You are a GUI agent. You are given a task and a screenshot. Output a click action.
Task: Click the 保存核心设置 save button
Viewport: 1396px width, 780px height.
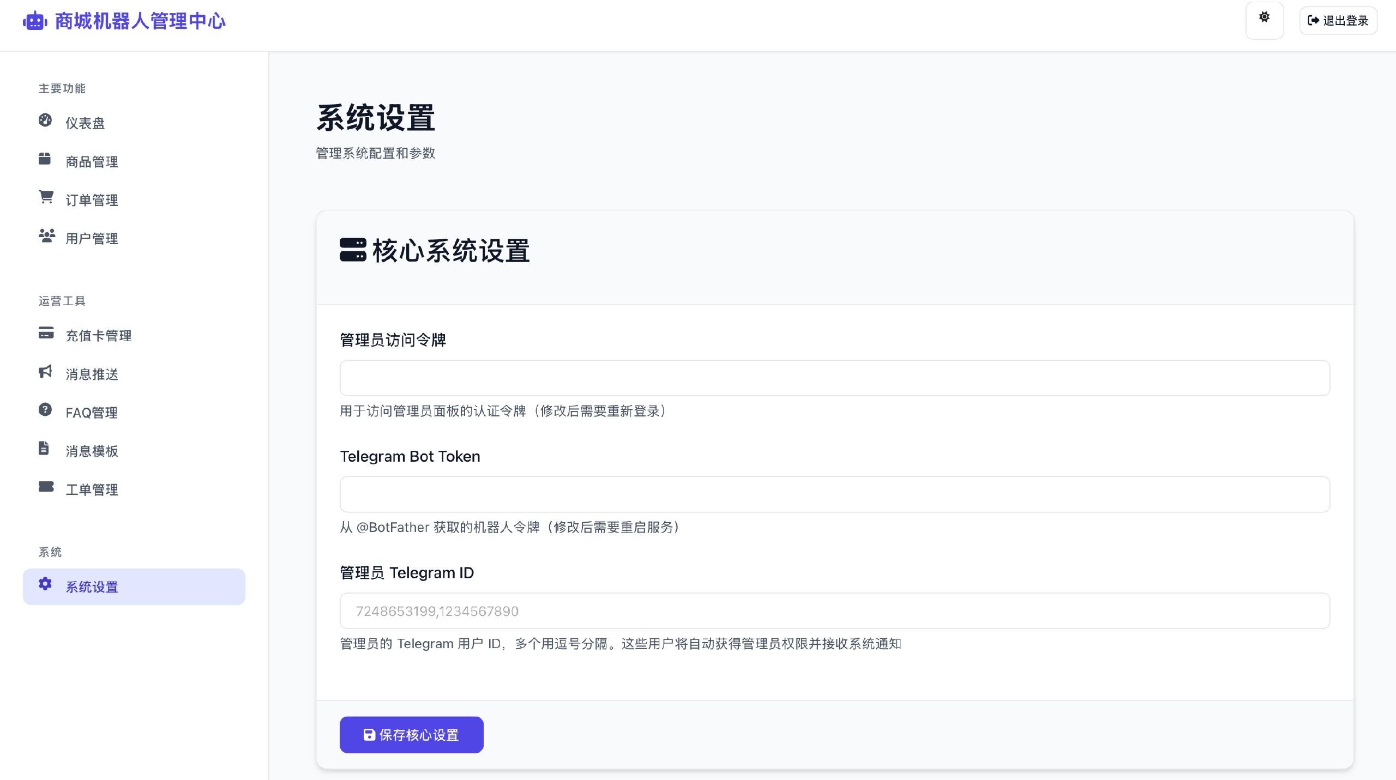(411, 735)
